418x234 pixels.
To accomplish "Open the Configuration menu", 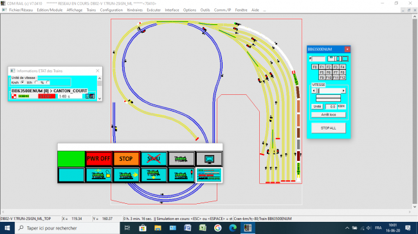I will click(111, 10).
